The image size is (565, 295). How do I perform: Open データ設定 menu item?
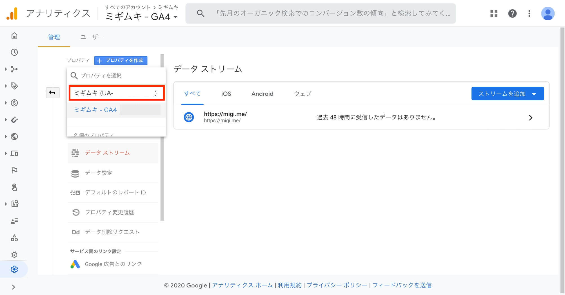113,173
